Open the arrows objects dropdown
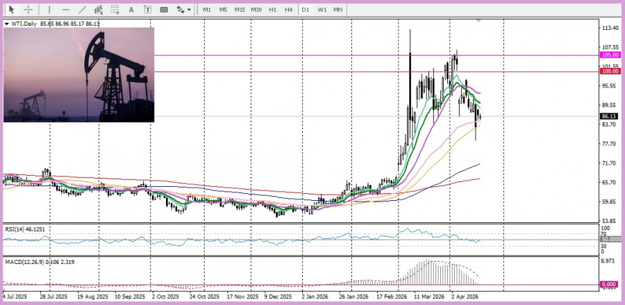Viewport: 625px width, 305px height. (183, 10)
